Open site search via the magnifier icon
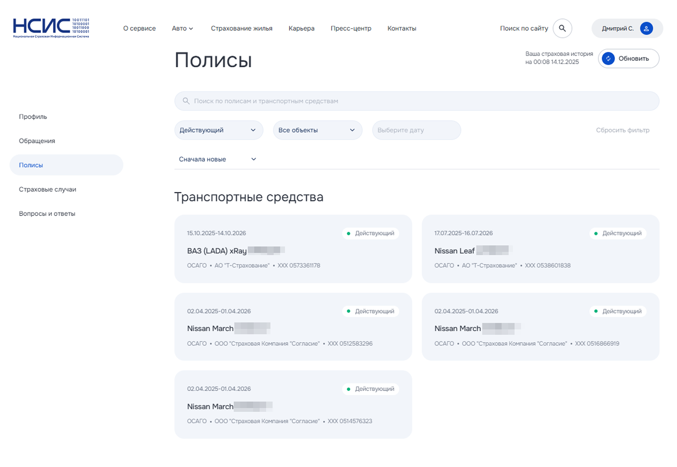 (x=563, y=28)
